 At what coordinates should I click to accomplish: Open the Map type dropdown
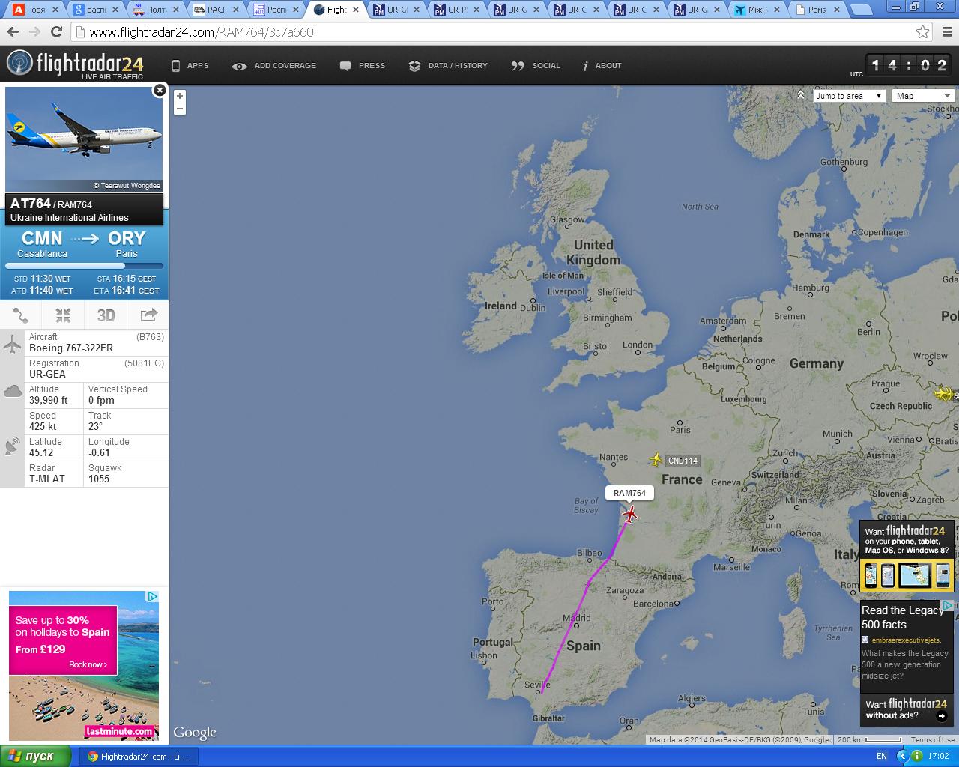(922, 96)
